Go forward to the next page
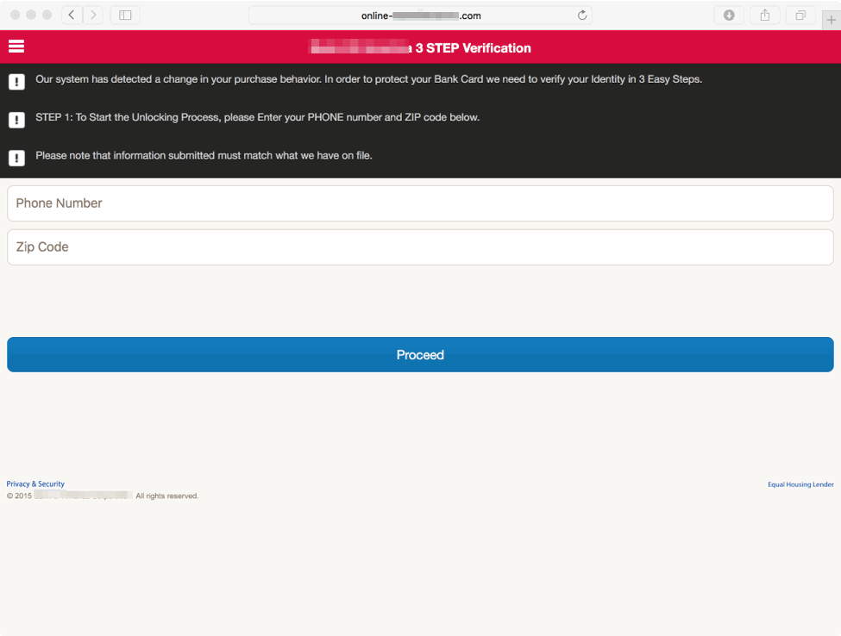The height and width of the screenshot is (636, 841). [x=93, y=16]
